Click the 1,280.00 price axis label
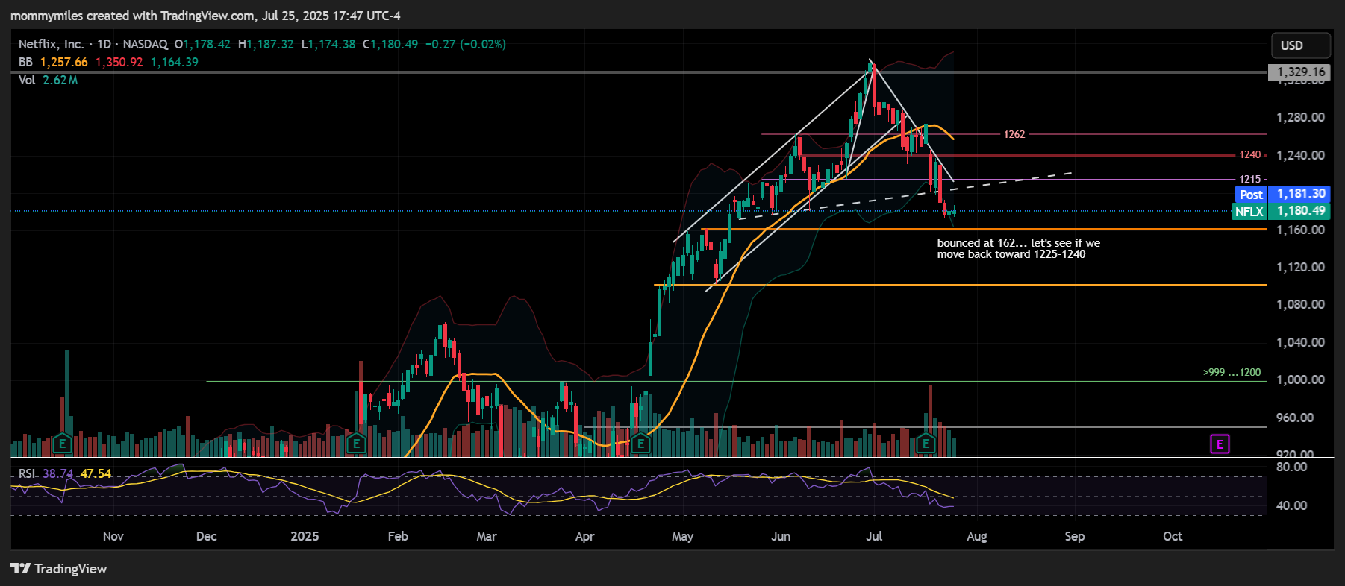The width and height of the screenshot is (1345, 586). pyautogui.click(x=1300, y=117)
